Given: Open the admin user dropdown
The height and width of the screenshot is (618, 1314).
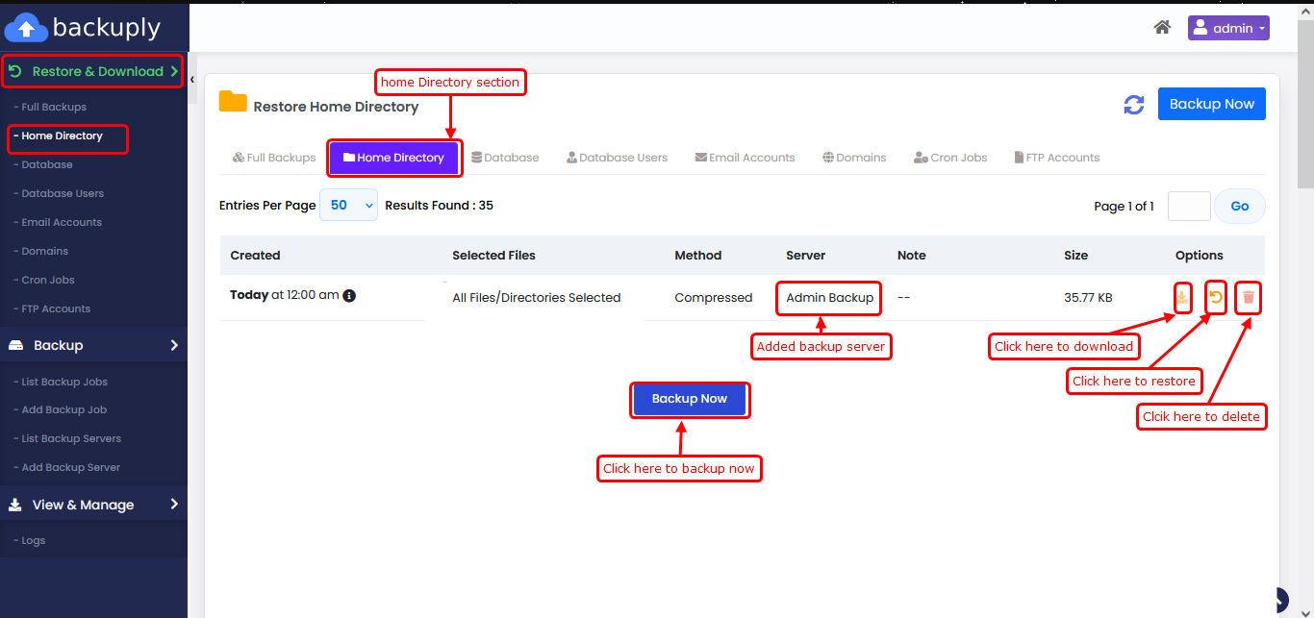Looking at the screenshot, I should [1228, 28].
